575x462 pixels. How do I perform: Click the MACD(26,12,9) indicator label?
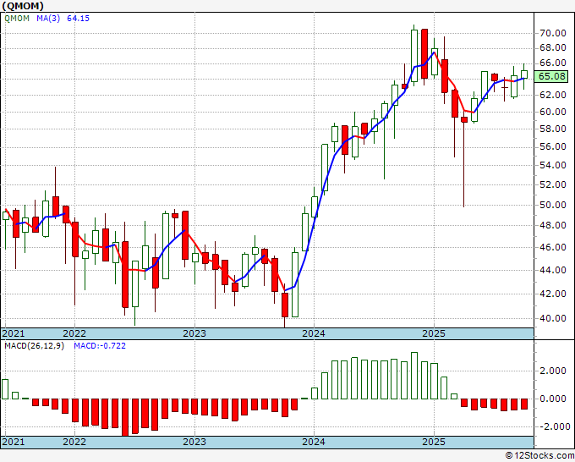[x=34, y=346]
